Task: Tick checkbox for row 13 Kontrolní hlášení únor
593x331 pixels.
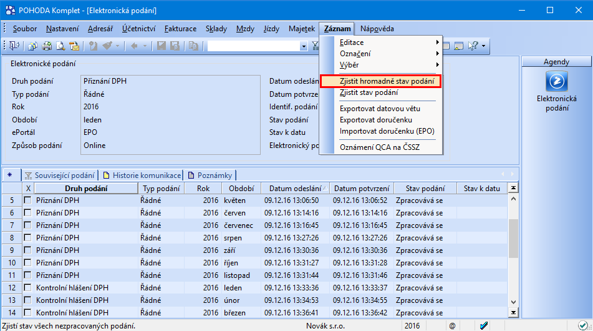Action: pyautogui.click(x=27, y=300)
